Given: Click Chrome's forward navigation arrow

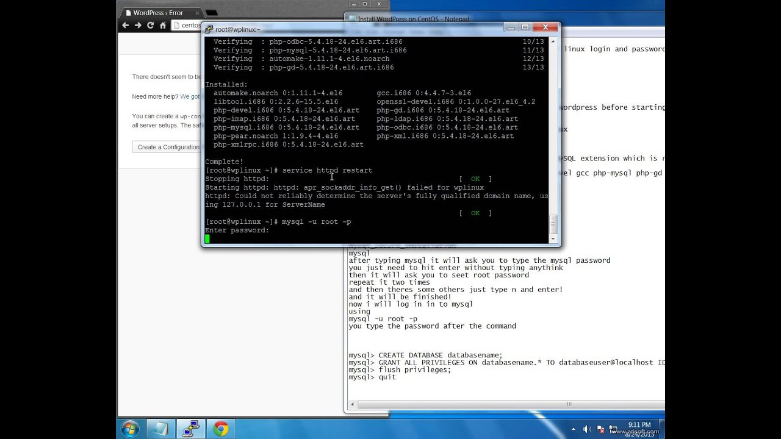Looking at the screenshot, I should [138, 25].
